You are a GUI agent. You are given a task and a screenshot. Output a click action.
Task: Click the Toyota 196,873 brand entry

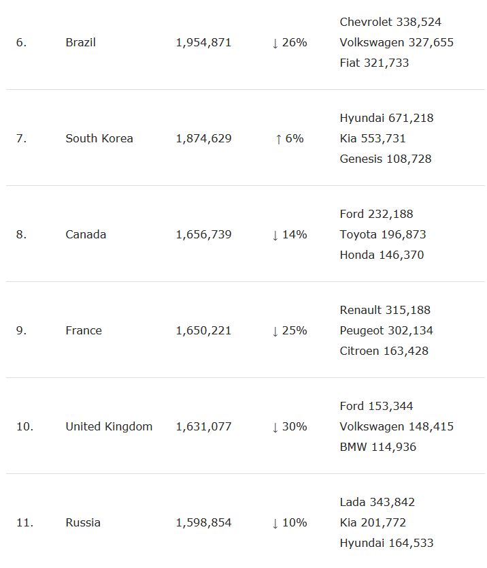pyautogui.click(x=382, y=234)
